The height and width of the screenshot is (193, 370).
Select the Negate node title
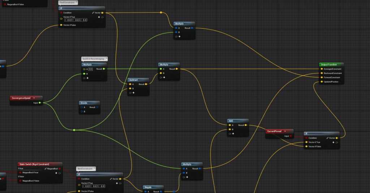pyautogui.click(x=148, y=187)
